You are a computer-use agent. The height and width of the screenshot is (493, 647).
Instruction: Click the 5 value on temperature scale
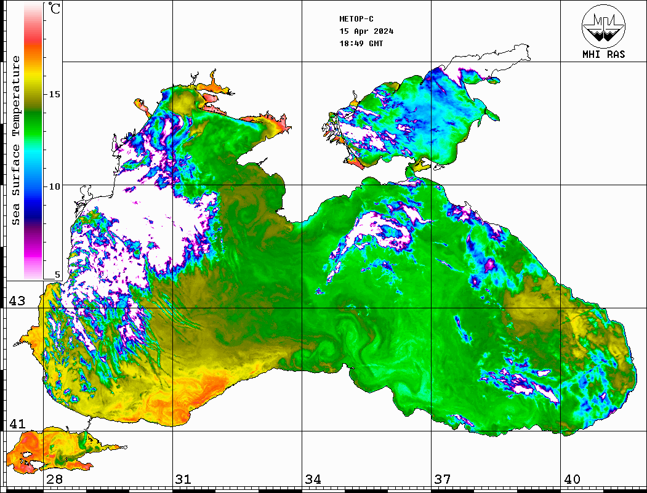tap(57, 275)
